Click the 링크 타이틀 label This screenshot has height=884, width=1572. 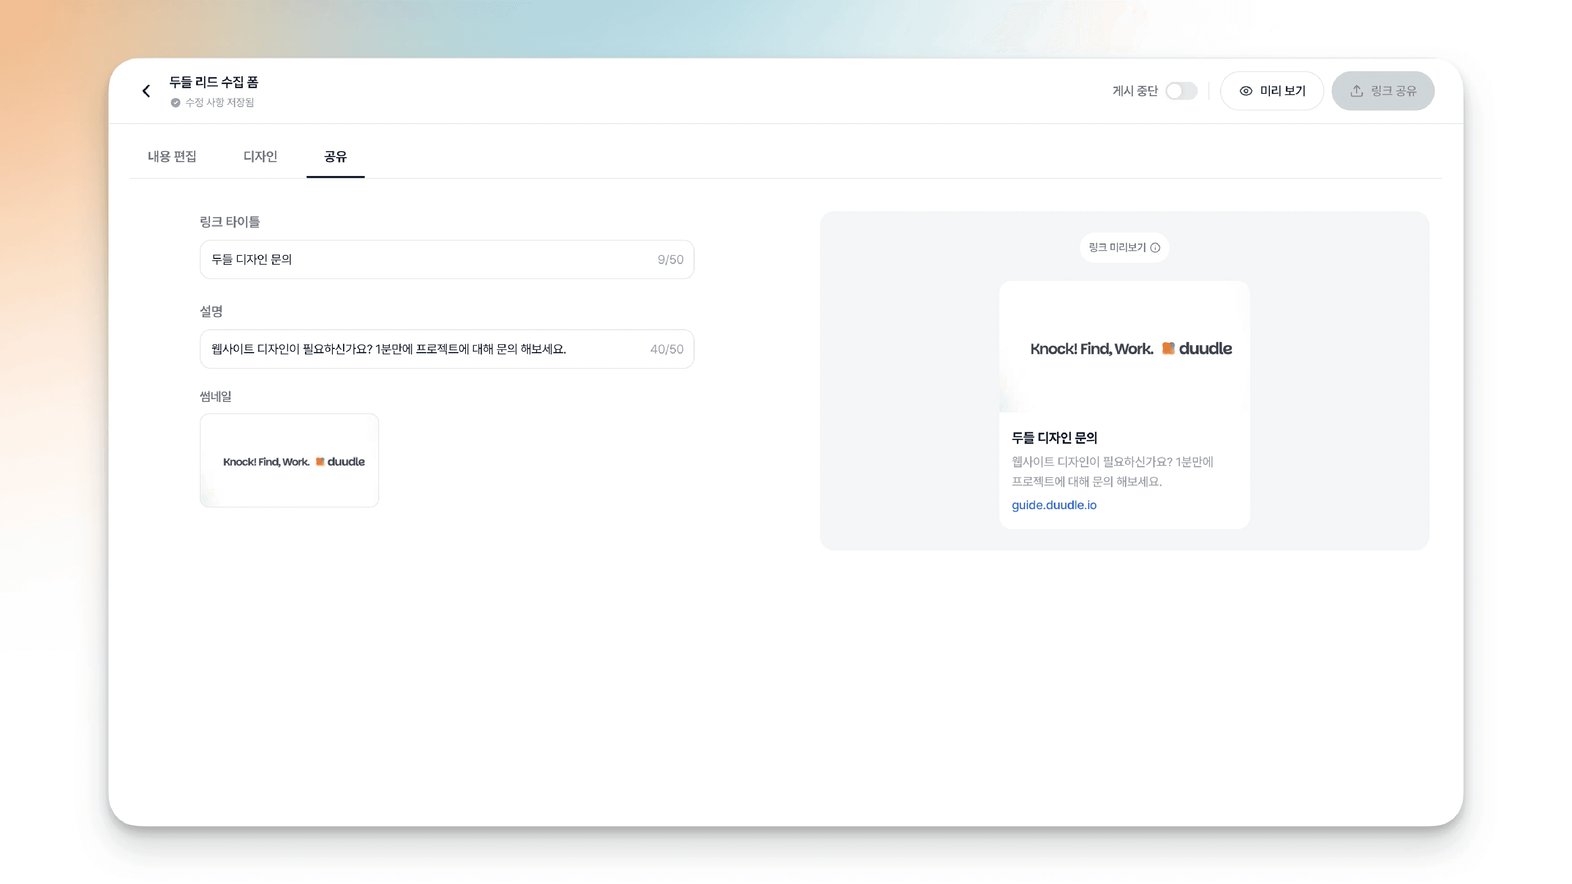(229, 222)
